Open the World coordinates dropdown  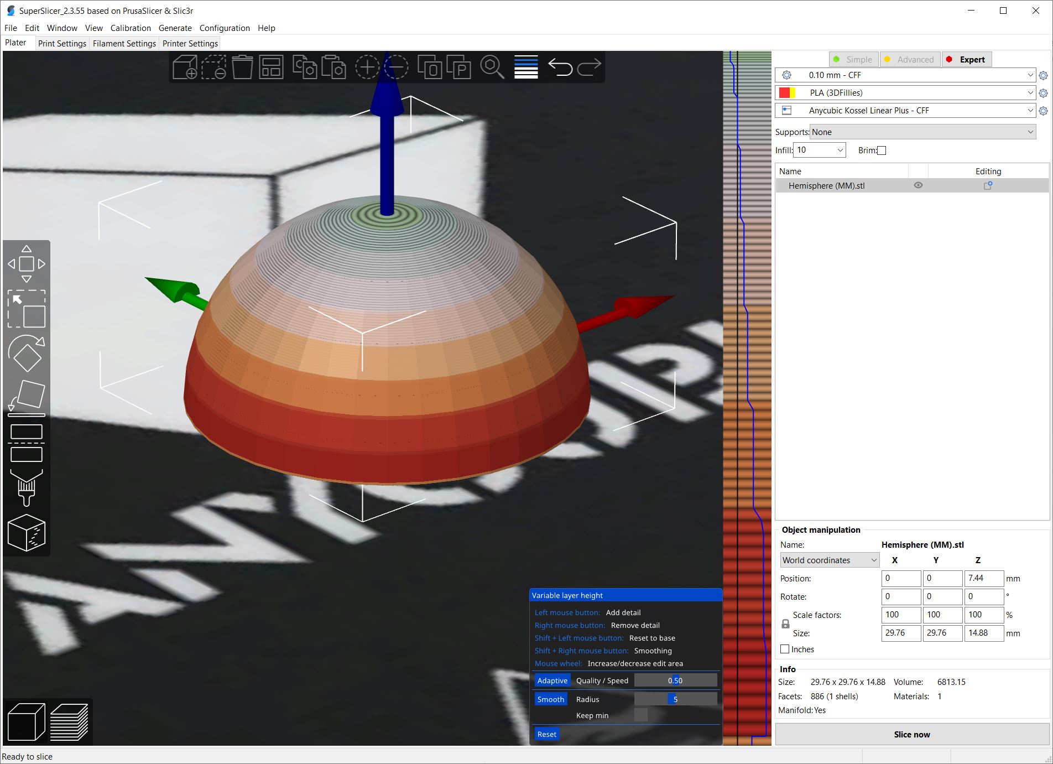tap(830, 560)
